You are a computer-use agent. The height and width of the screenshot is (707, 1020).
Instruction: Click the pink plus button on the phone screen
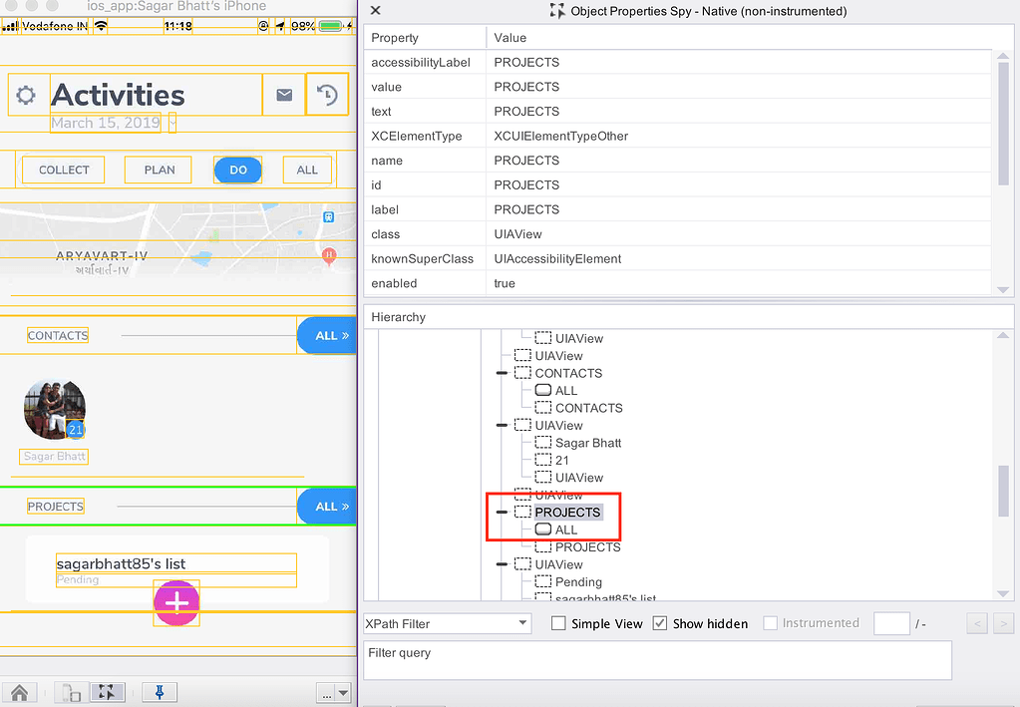(x=176, y=603)
